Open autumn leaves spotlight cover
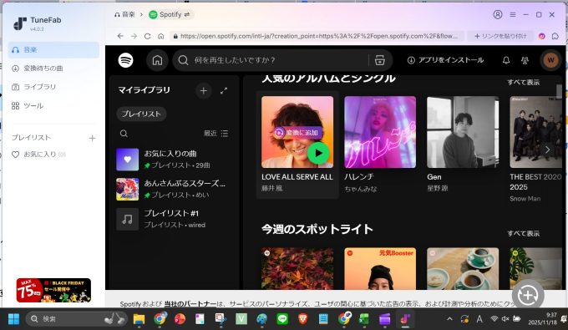Screen dimensions: 568x330 pos(297,268)
